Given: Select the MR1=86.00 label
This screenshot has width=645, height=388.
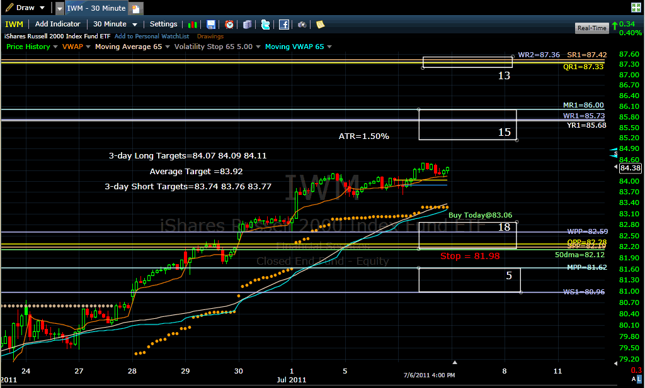Looking at the screenshot, I should (583, 106).
